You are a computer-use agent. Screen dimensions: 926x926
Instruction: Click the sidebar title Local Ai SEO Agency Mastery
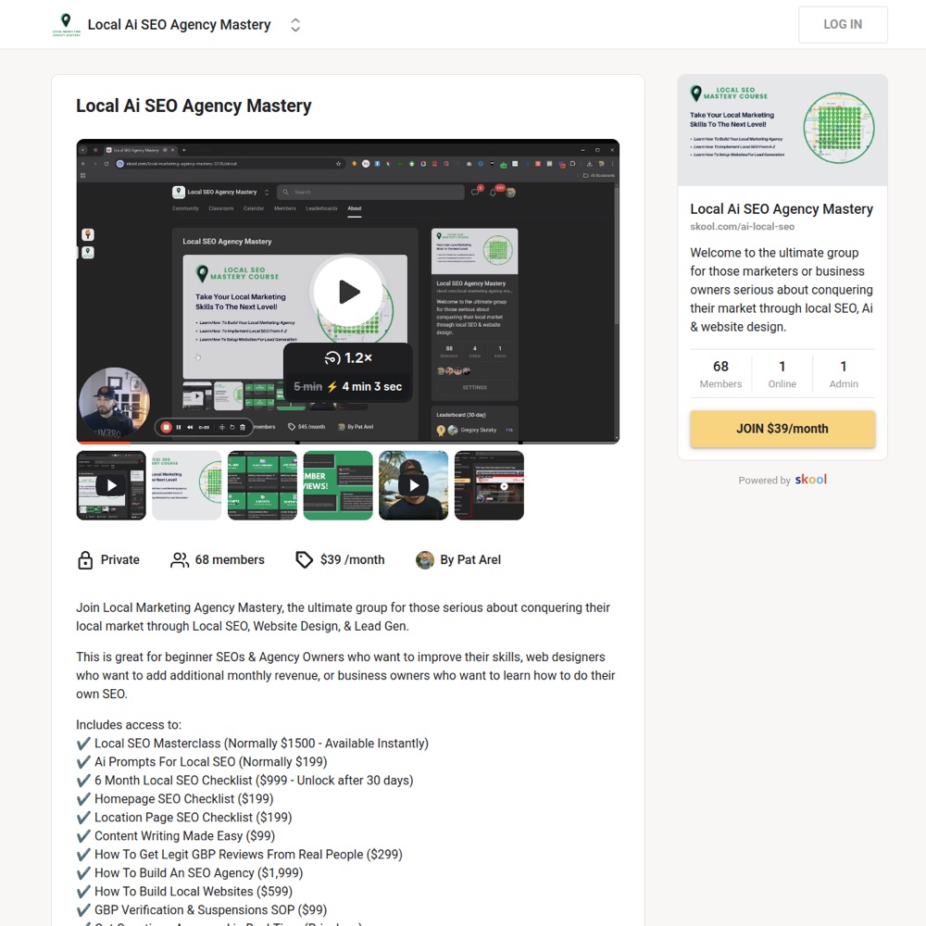(x=782, y=209)
